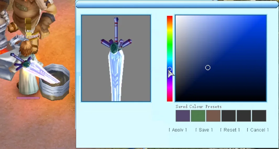
Task: Save the current colour as preset
Action: click(204, 130)
